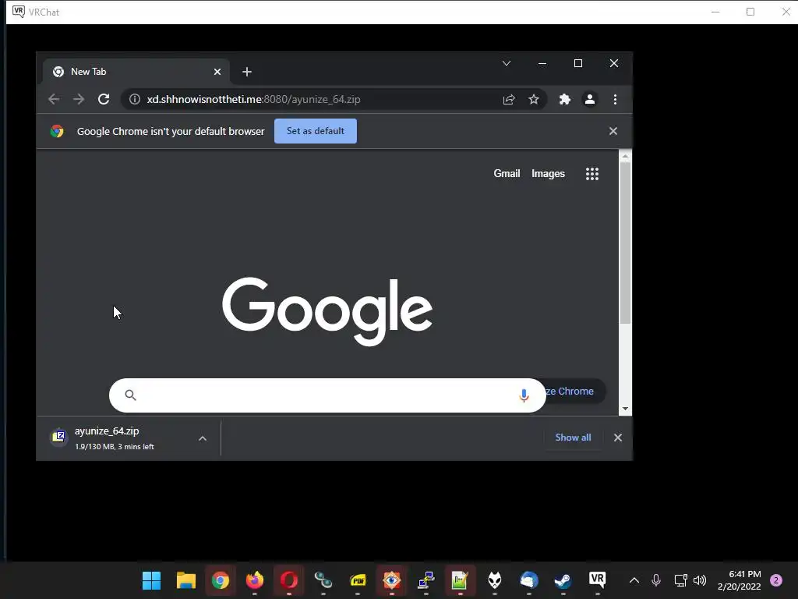Image resolution: width=798 pixels, height=599 pixels.
Task: Focus the Google search input field
Action: coord(327,395)
